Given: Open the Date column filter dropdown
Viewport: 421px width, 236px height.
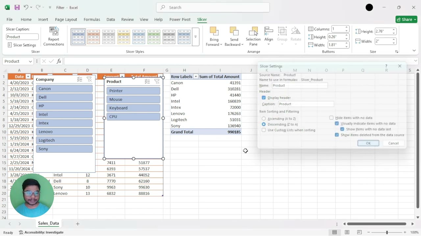Looking at the screenshot, I should pyautogui.click(x=28, y=77).
